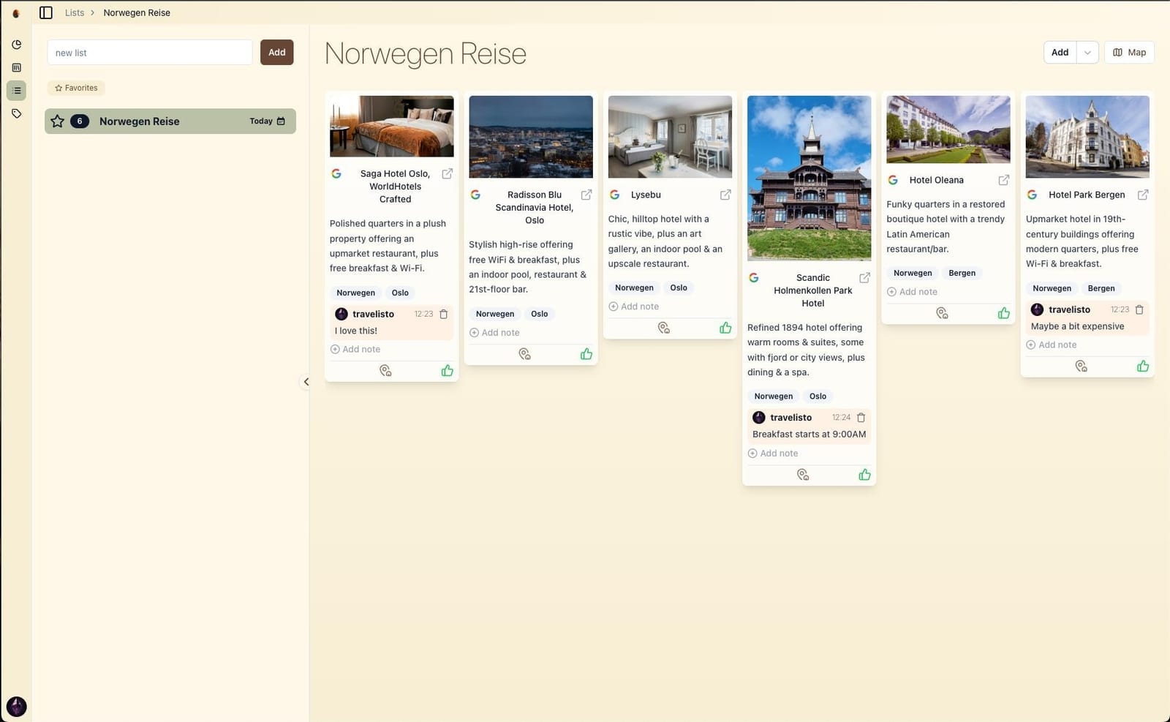Add note to Hotel Park Bergen card

click(1051, 345)
